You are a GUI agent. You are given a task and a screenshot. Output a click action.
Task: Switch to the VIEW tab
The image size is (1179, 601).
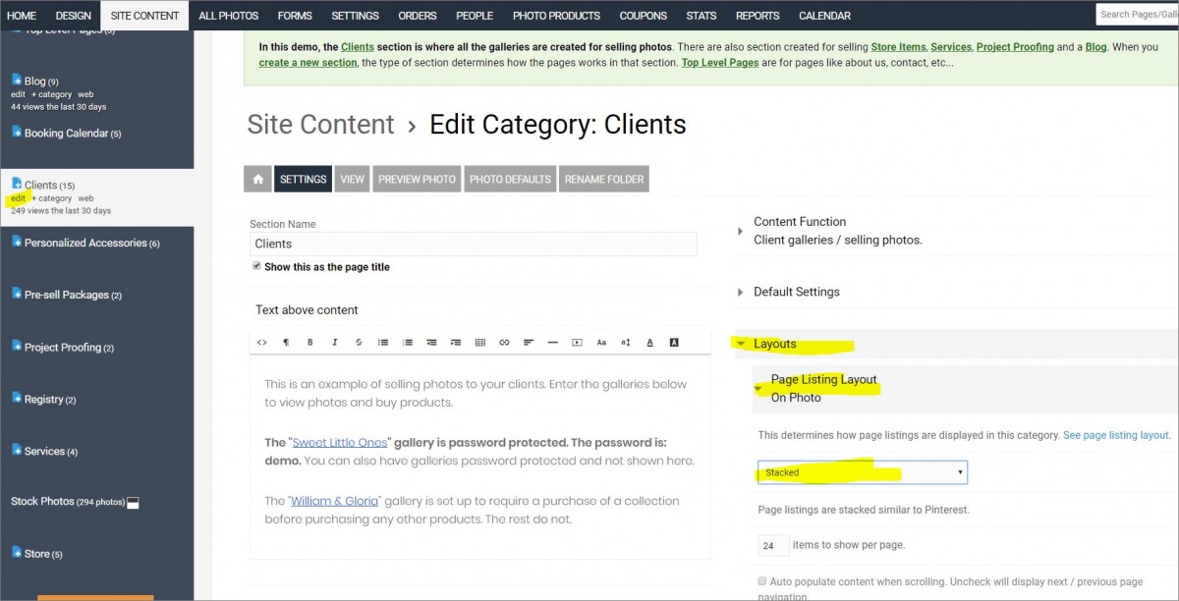point(353,179)
